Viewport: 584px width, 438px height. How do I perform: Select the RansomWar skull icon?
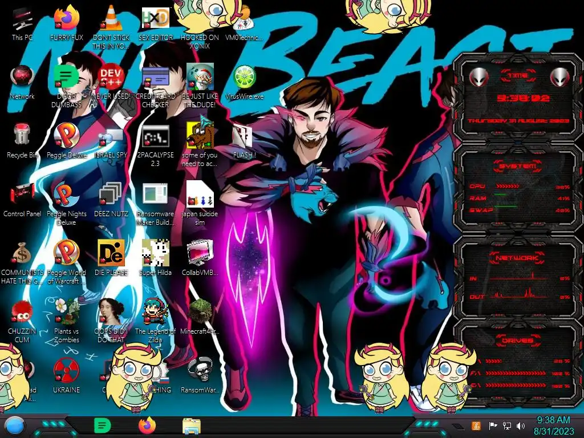point(200,375)
